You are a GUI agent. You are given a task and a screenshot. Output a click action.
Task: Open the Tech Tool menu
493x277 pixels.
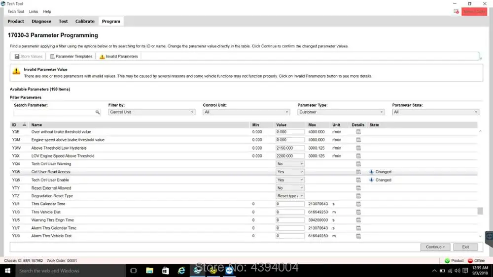(x=16, y=12)
